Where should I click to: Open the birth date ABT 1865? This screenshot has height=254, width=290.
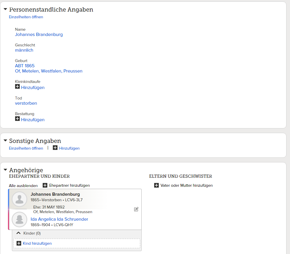tap(25, 66)
